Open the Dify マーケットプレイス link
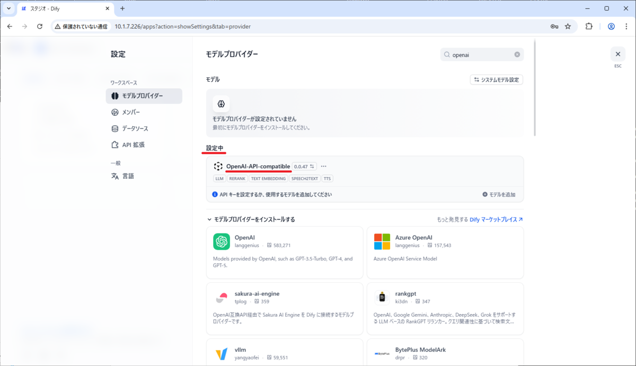Image resolution: width=636 pixels, height=366 pixels. point(496,220)
